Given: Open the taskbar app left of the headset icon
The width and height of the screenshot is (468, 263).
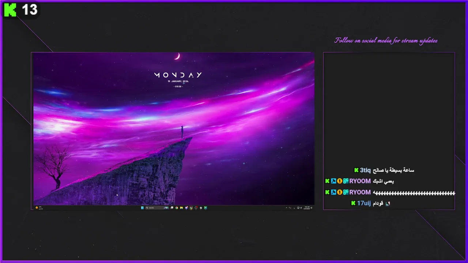Looking at the screenshot, I should (191, 208).
